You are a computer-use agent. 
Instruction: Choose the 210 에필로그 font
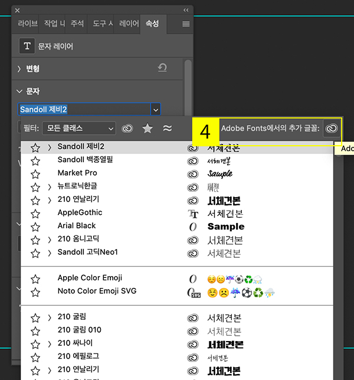[x=78, y=356]
